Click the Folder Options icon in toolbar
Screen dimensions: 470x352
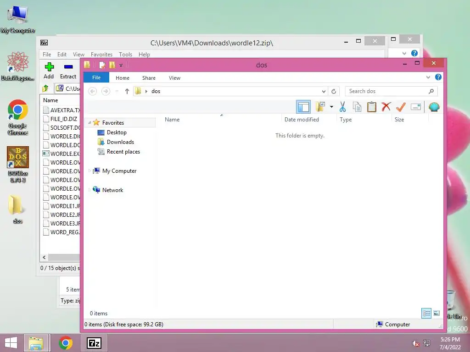point(320,107)
